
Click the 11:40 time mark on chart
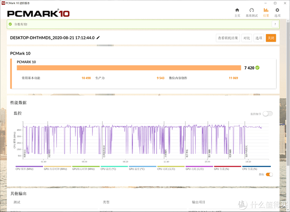click(166, 162)
